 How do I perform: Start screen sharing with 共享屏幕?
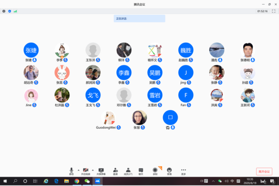coord(101,171)
